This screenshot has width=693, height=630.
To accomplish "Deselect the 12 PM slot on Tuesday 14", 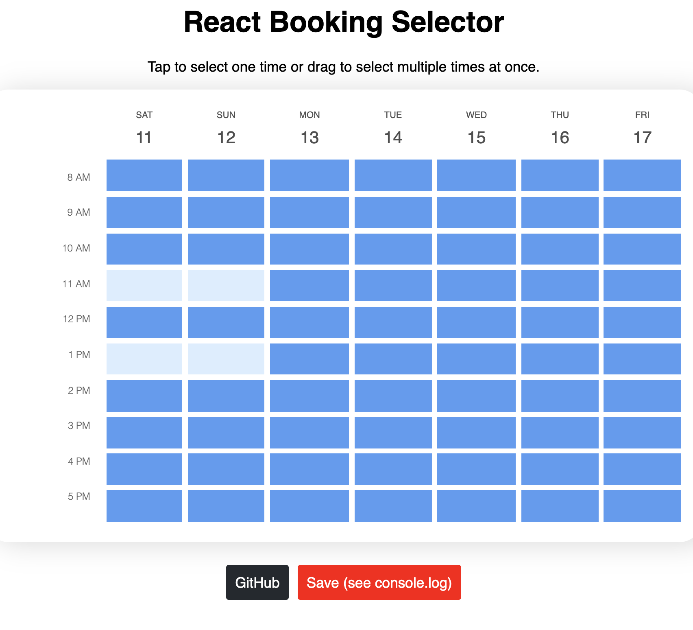I will point(392,320).
